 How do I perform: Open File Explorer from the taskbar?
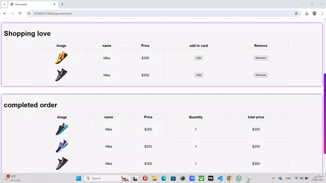pos(155,178)
